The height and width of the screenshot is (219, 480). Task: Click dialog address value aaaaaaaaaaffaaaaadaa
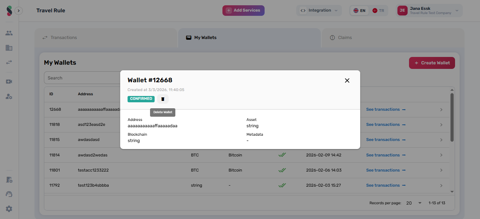[153, 126]
